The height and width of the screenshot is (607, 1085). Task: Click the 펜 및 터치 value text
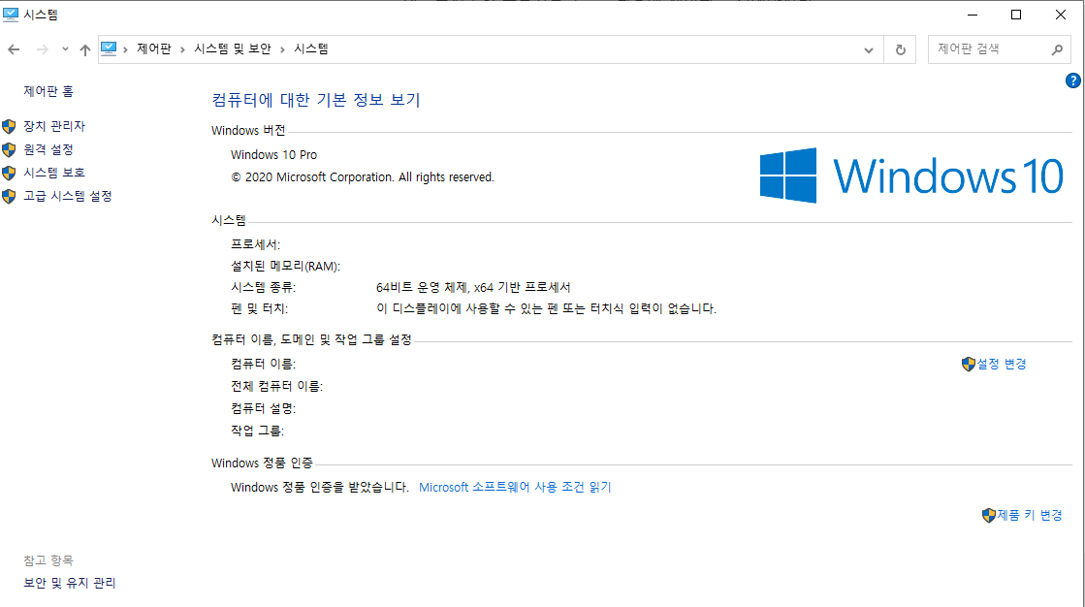(x=546, y=308)
